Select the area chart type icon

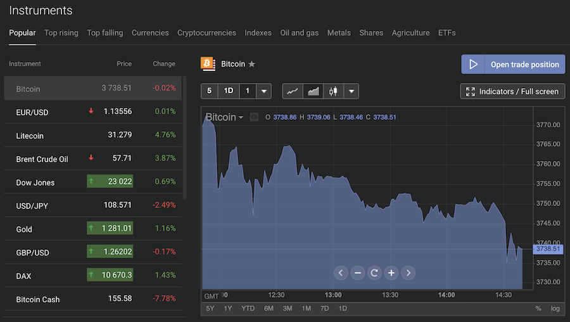pos(313,91)
